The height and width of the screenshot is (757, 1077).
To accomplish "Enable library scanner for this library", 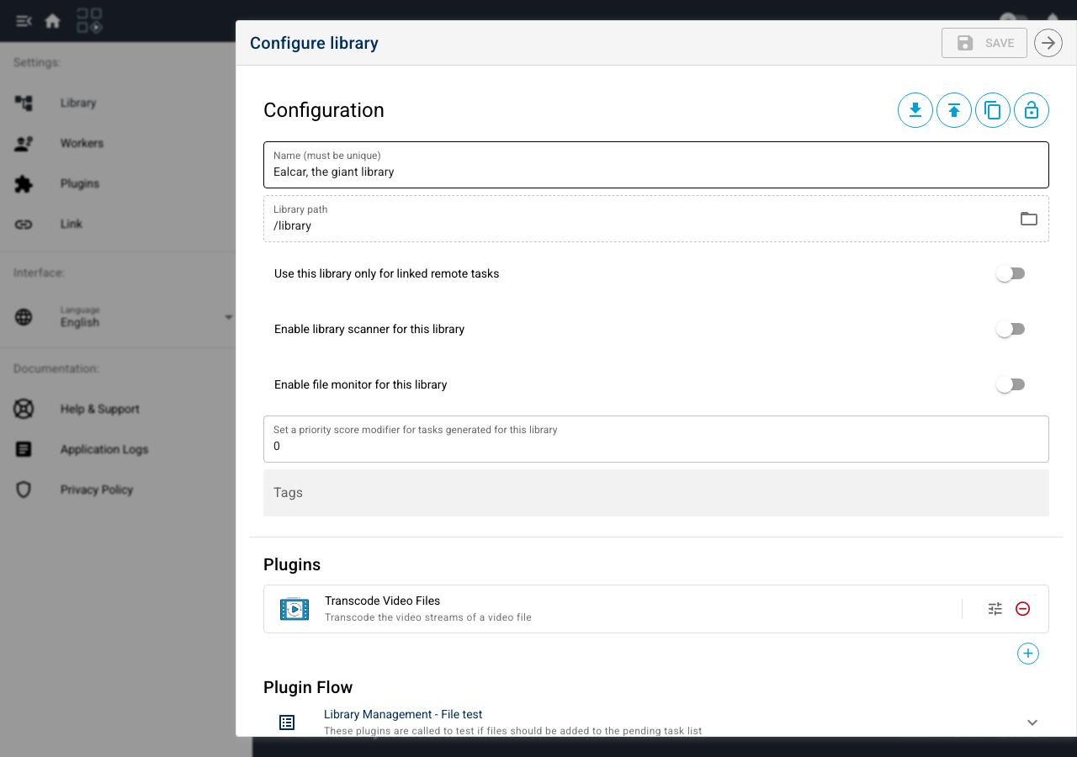I will tap(1010, 329).
